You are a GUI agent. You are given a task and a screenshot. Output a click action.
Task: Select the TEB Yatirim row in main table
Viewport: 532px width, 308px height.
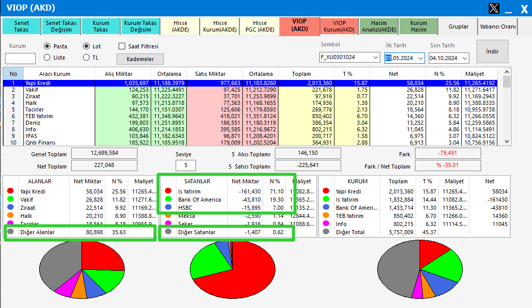[x=250, y=116]
